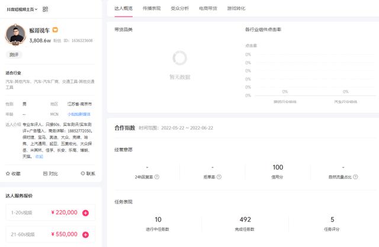Click the 适合行业 heading
379x247 pixels.
(x=13, y=73)
